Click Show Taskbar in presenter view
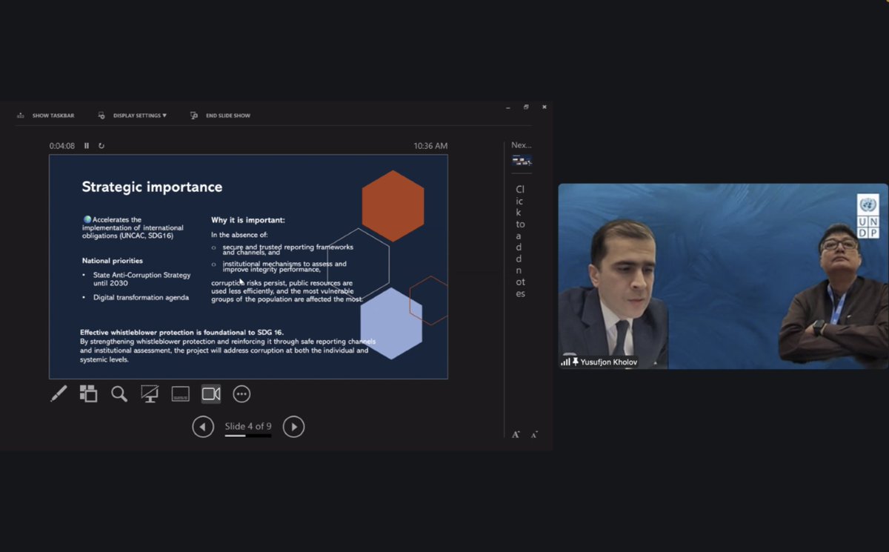Viewport: 889px width, 552px height. pyautogui.click(x=45, y=116)
